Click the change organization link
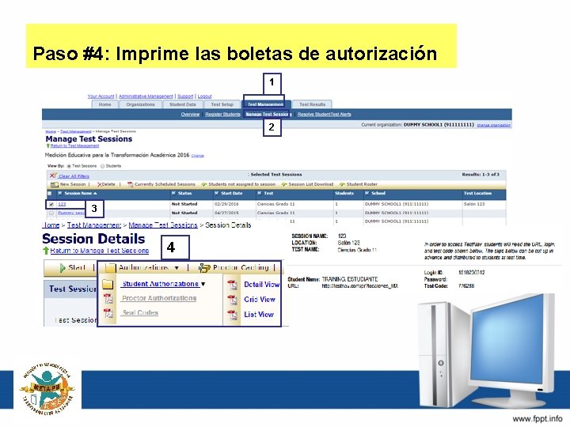Viewport: 570px width, 427px height. pyautogui.click(x=494, y=125)
